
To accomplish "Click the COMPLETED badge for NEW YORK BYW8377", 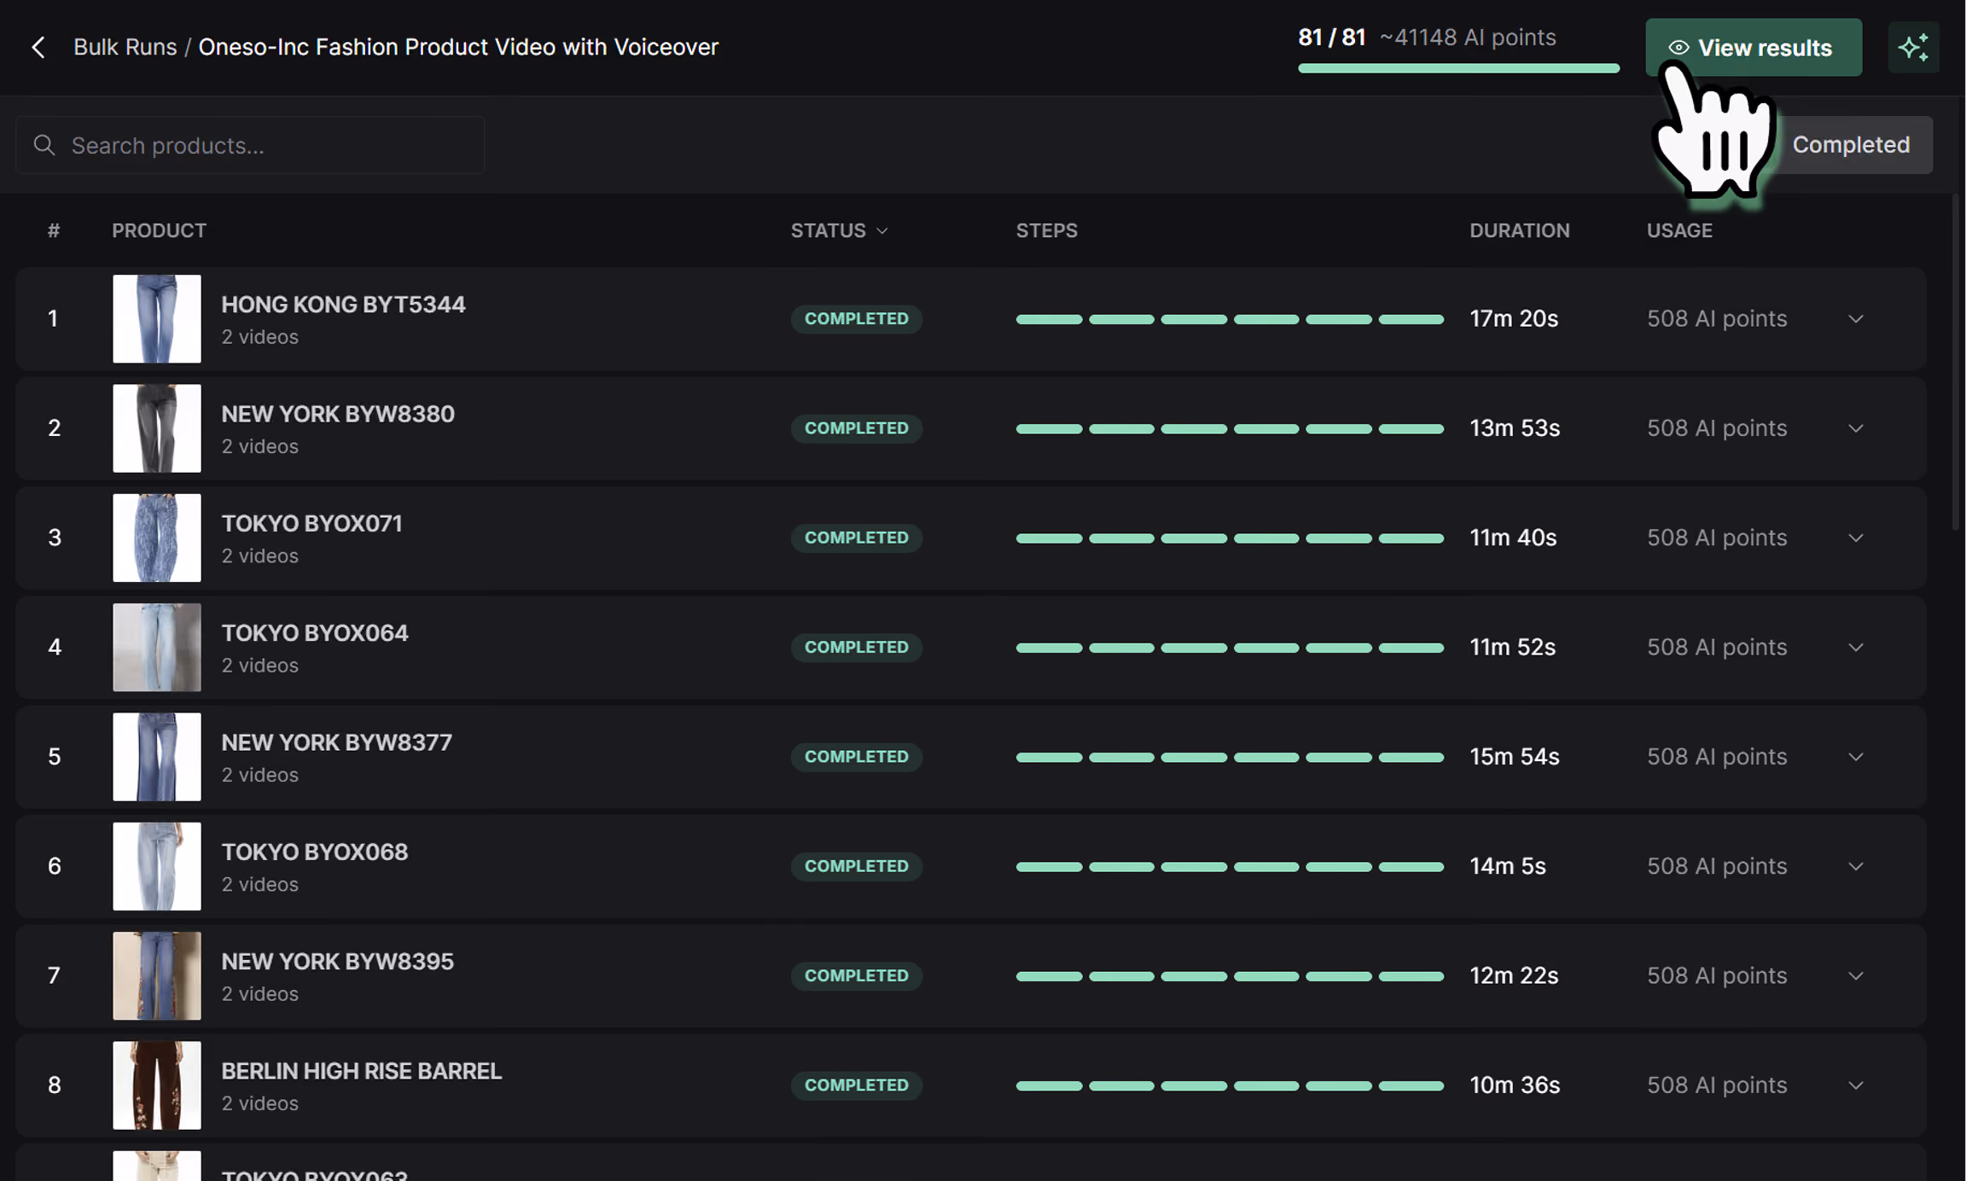I will point(856,757).
